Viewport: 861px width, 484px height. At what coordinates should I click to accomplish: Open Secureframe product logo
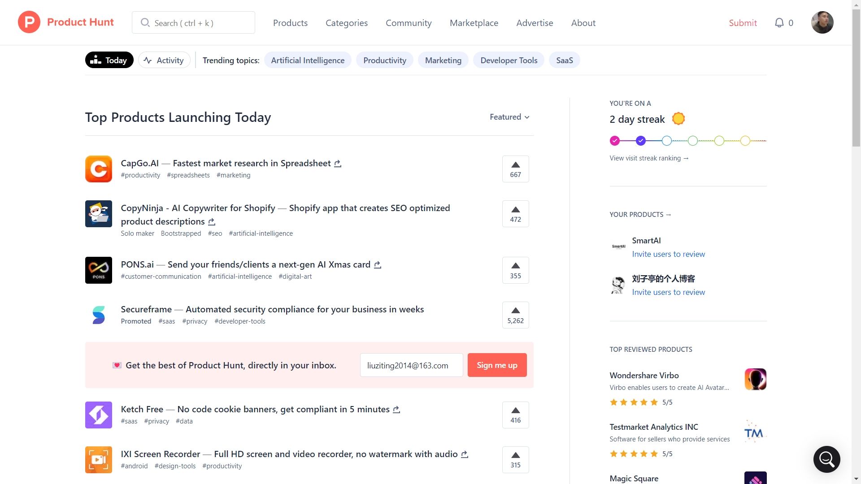click(x=99, y=315)
